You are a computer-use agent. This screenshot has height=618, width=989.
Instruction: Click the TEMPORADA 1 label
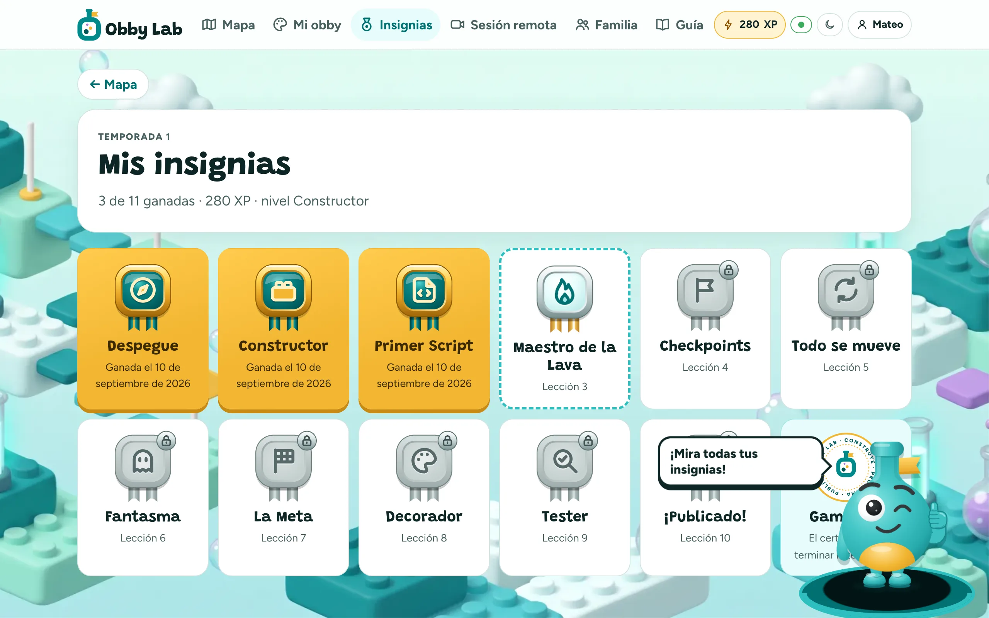click(134, 136)
